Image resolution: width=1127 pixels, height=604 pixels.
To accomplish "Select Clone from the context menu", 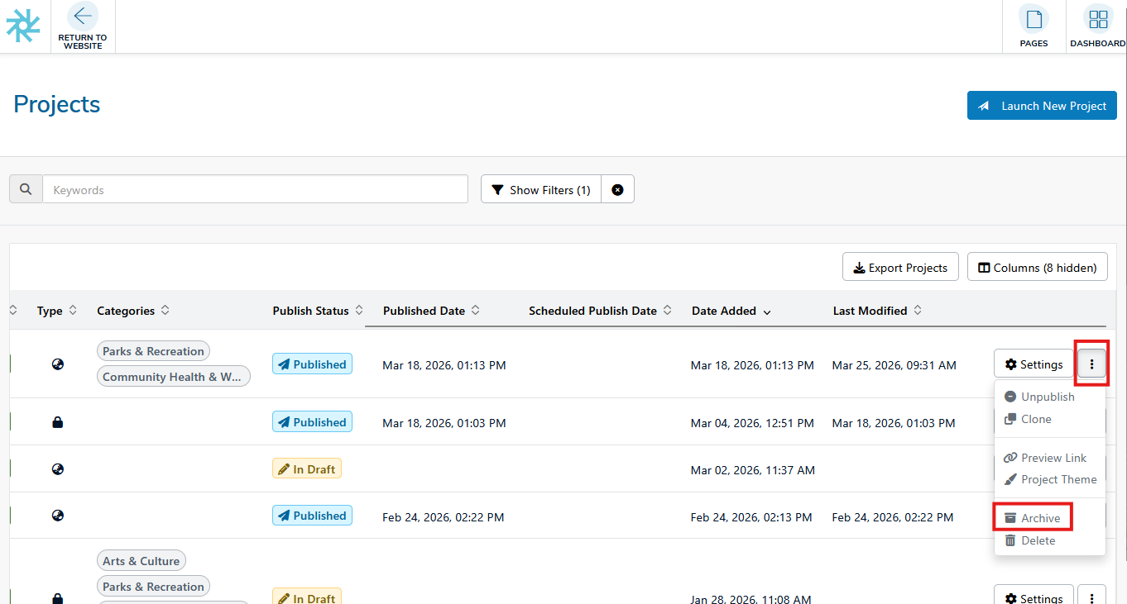I will click(x=1035, y=419).
